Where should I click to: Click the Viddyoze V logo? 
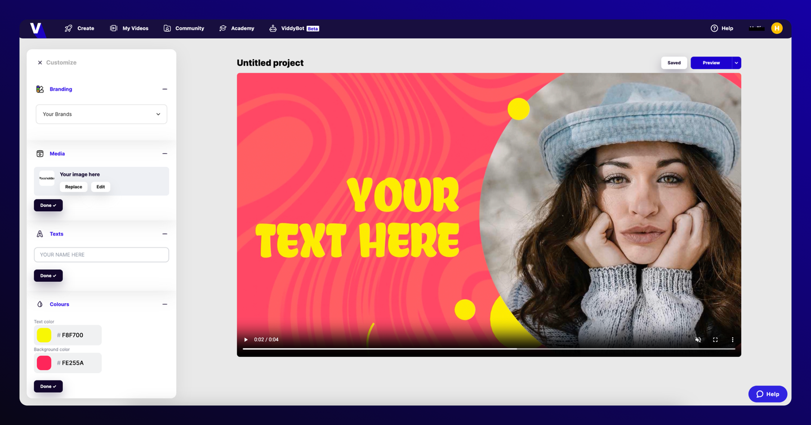click(x=36, y=28)
